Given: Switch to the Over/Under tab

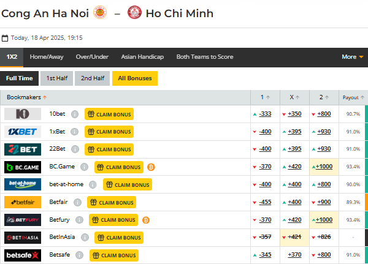Looking at the screenshot, I should [92, 57].
